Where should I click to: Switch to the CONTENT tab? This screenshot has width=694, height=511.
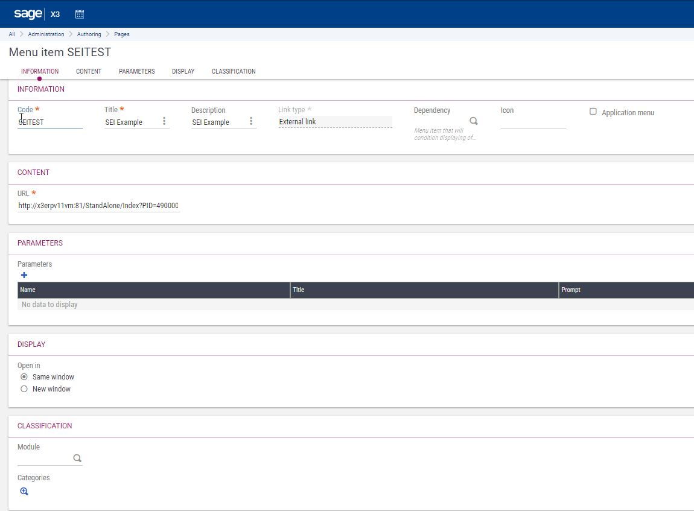point(89,71)
